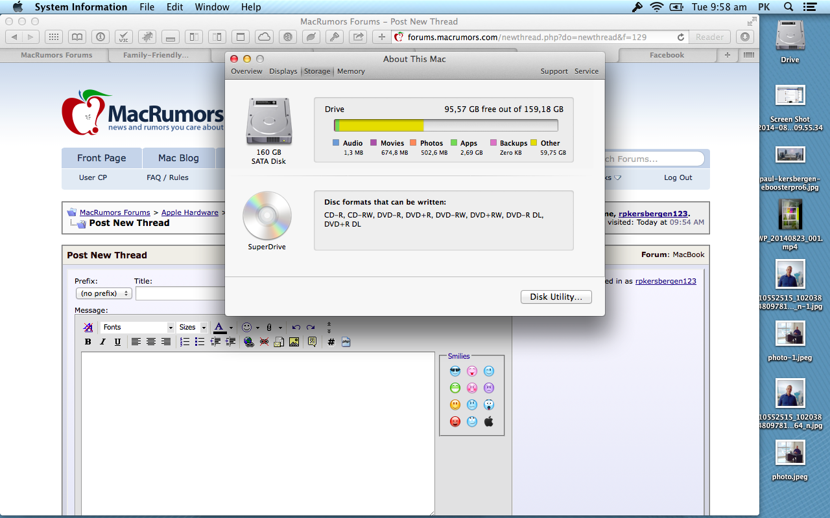830x518 pixels.
Task: Click the Drive storage usage bar
Action: click(446, 126)
